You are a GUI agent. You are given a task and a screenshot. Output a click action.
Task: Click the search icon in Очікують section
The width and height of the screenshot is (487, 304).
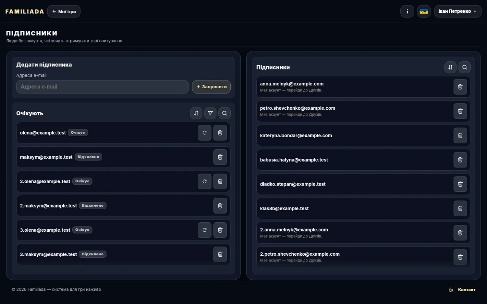[x=224, y=113]
